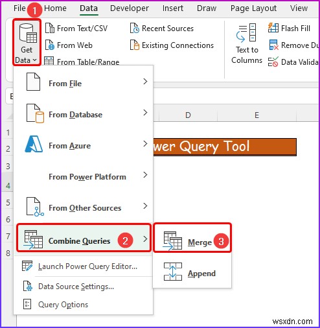The image size is (320, 328).
Task: Click the orange Query Tool title cell
Action: (225, 147)
